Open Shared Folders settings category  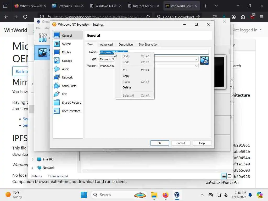click(68, 103)
